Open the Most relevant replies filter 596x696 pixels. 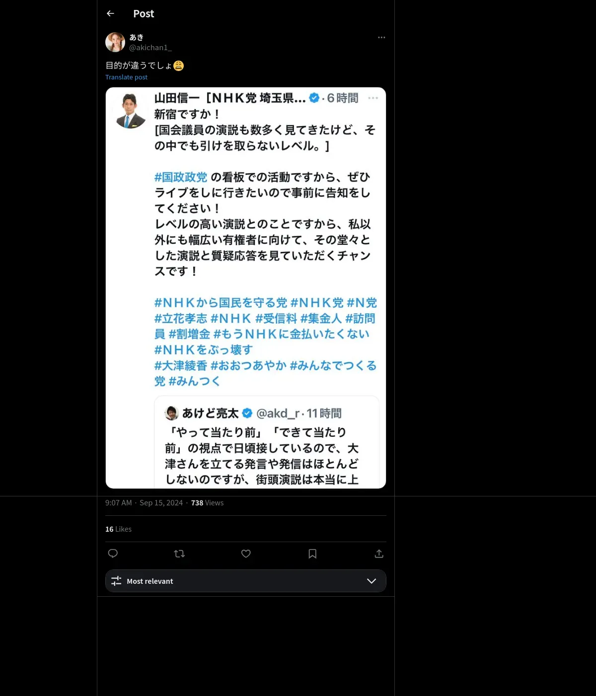point(246,581)
